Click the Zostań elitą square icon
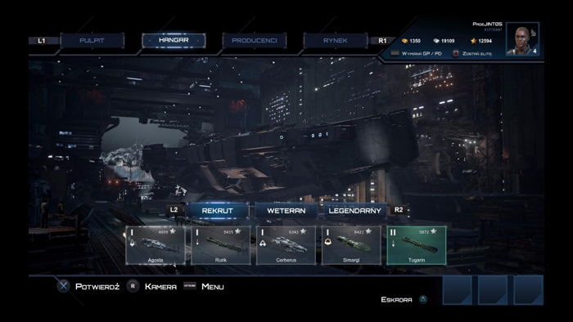 [x=456, y=53]
